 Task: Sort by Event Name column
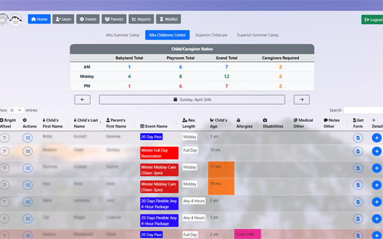pos(159,123)
